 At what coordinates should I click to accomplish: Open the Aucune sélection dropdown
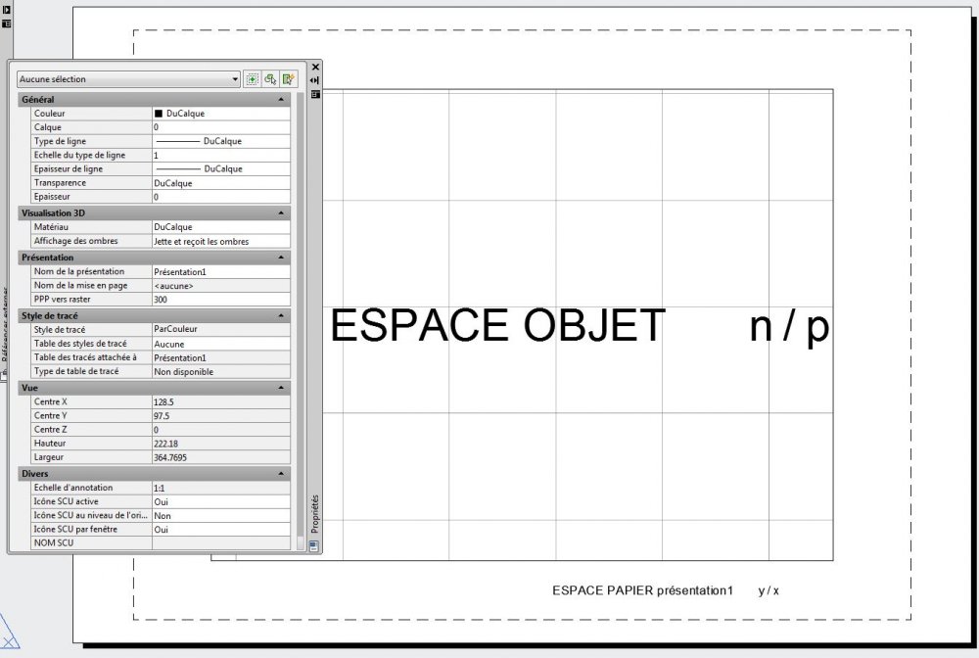pos(128,79)
